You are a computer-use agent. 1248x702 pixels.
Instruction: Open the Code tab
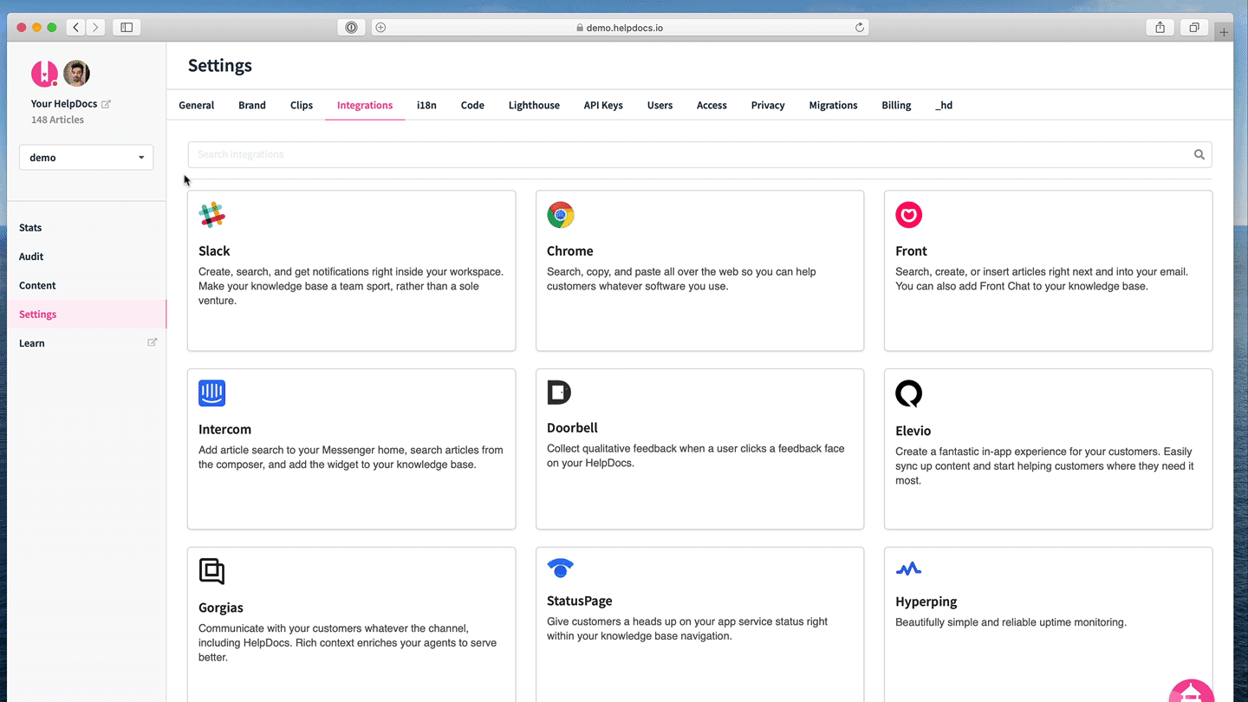(472, 105)
